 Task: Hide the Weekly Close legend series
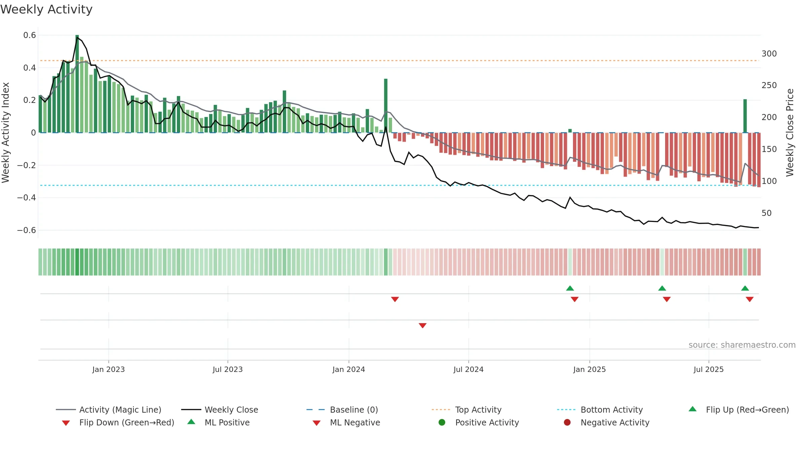pyautogui.click(x=220, y=410)
